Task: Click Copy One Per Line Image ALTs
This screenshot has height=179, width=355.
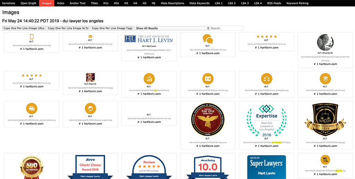Action: [x=68, y=28]
